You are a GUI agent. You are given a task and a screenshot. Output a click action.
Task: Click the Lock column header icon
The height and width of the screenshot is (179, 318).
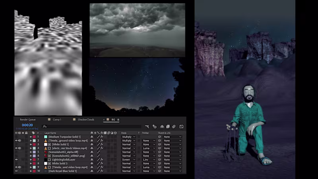coord(26,133)
